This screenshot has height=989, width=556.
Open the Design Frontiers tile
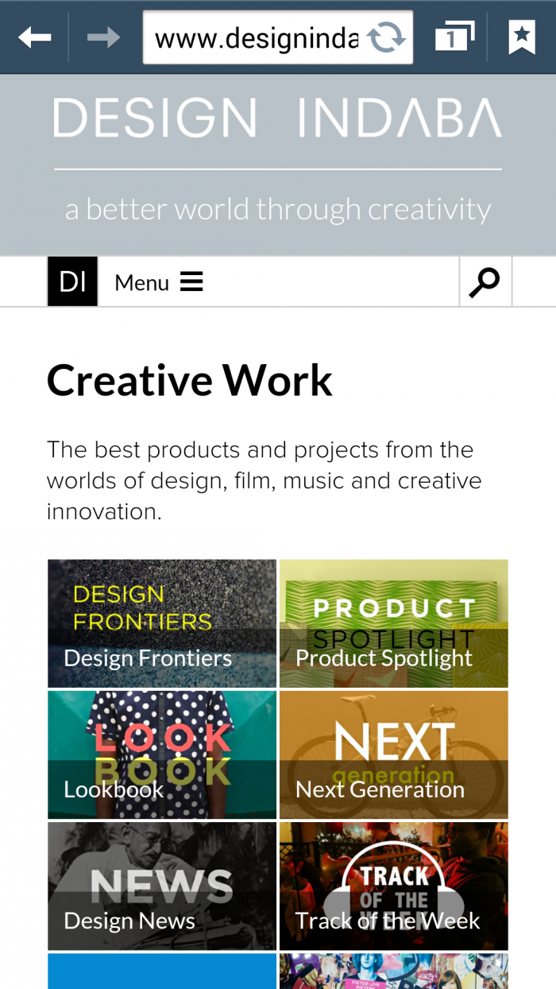tap(162, 623)
